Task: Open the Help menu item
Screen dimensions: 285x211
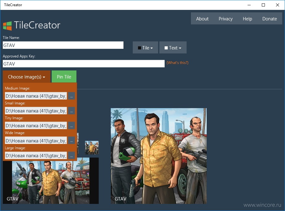Action: [247, 19]
